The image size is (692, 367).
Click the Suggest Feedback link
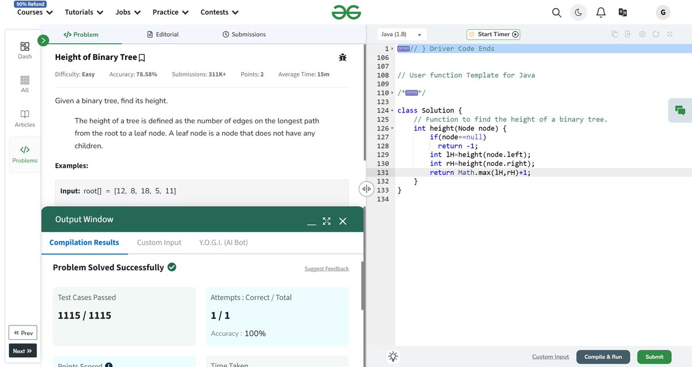click(x=326, y=268)
